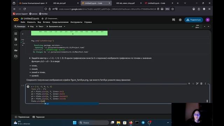Click the Поделиться share button
The image size is (224, 126).
click(194, 20)
